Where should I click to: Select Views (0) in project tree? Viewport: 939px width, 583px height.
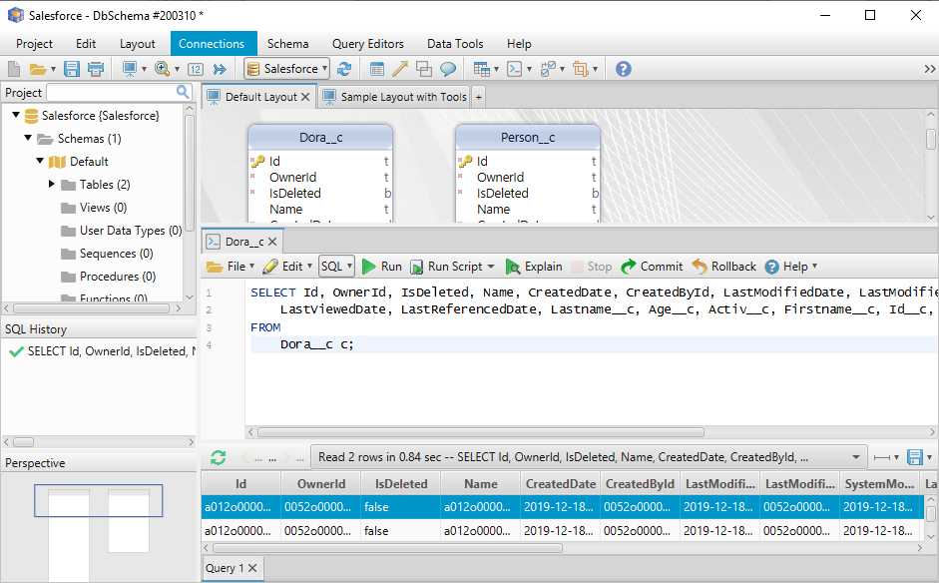point(103,208)
